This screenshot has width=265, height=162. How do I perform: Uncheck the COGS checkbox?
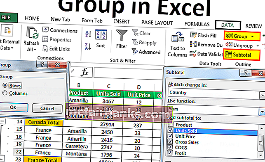[x=170, y=147]
